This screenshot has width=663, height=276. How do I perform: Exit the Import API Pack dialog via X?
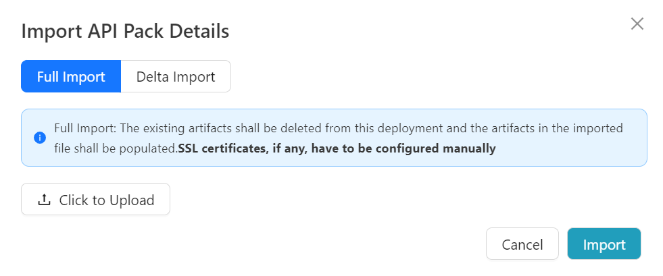coord(637,24)
